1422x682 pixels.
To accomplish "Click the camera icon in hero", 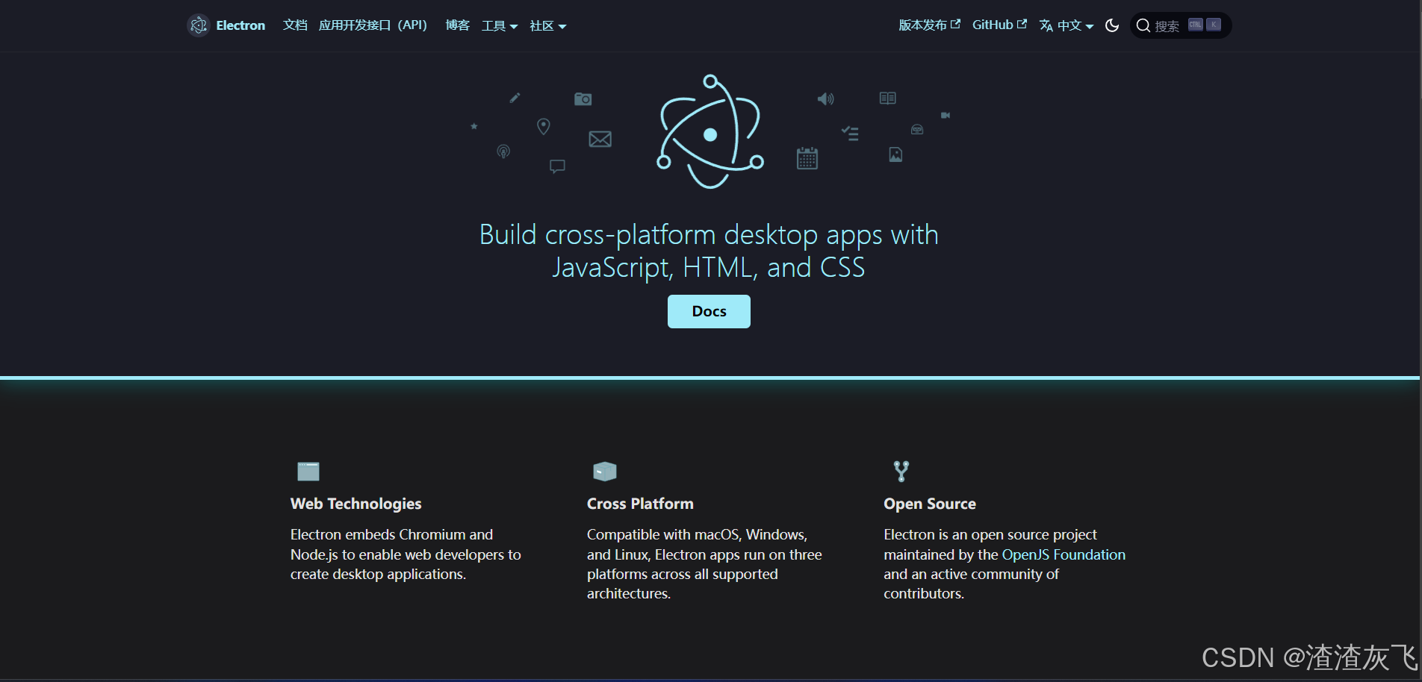I will [583, 98].
